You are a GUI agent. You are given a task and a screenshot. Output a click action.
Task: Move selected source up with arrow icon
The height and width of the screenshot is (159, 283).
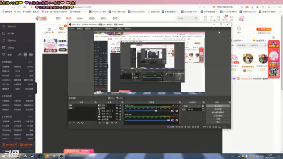(112, 123)
